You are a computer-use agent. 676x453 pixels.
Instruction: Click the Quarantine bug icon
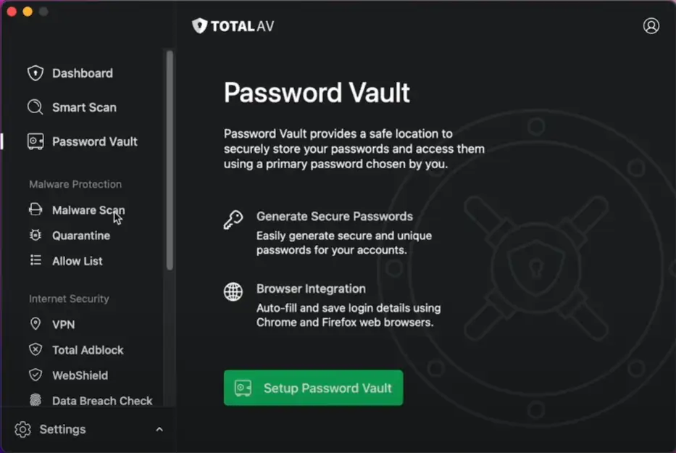pos(36,236)
